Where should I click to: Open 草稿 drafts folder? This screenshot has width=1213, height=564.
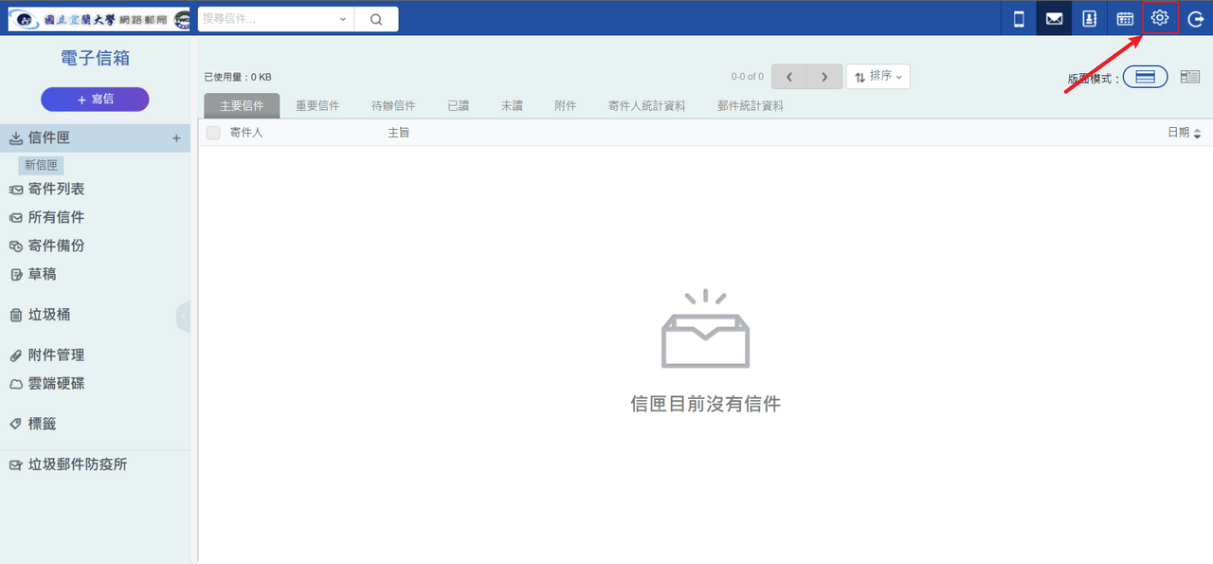[42, 275]
